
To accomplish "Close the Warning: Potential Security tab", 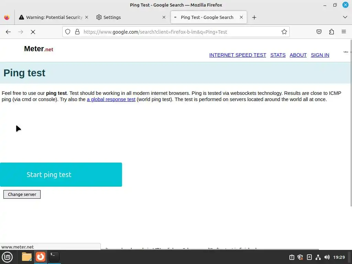I will pos(87,17).
